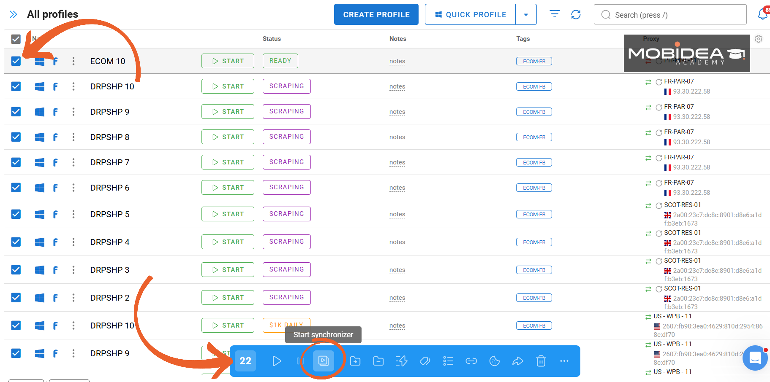Start the DRPSHP 3 profile
The height and width of the screenshot is (382, 770).
click(x=228, y=269)
